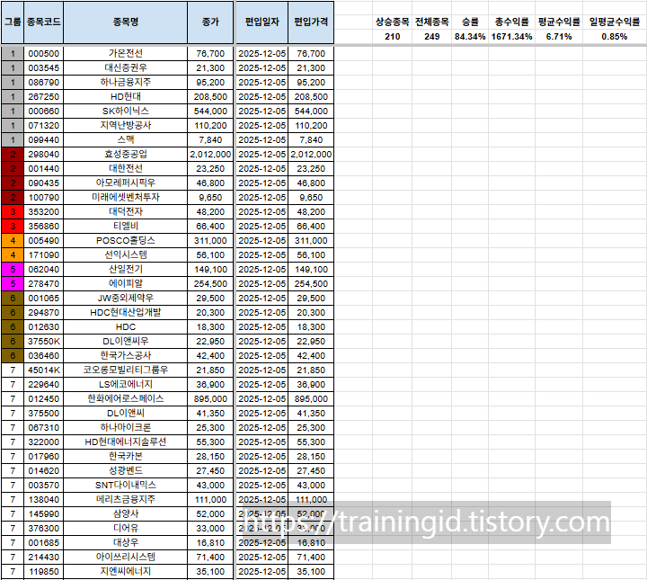Click stock name HDC현대산업개발
Image resolution: width=647 pixels, height=580 pixels.
(x=126, y=313)
